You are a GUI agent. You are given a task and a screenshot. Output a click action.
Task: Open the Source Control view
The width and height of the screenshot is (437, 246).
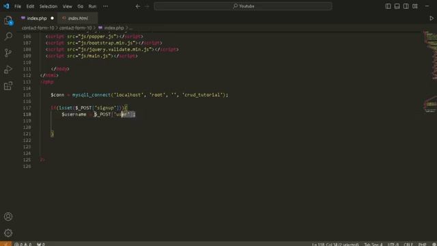[x=8, y=53]
